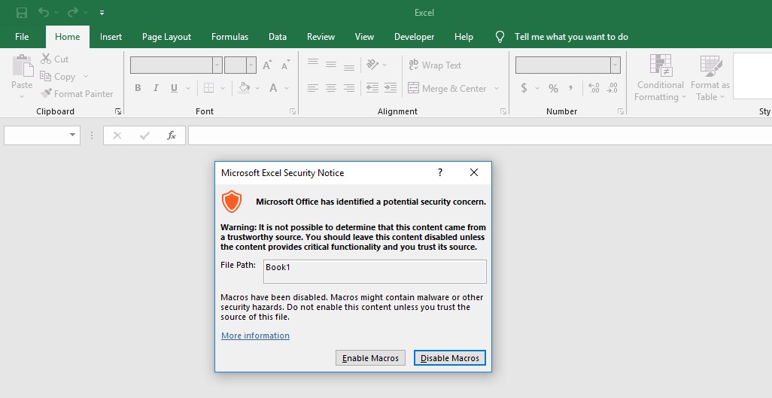Open the Developer tab
The width and height of the screenshot is (772, 398).
tap(414, 36)
